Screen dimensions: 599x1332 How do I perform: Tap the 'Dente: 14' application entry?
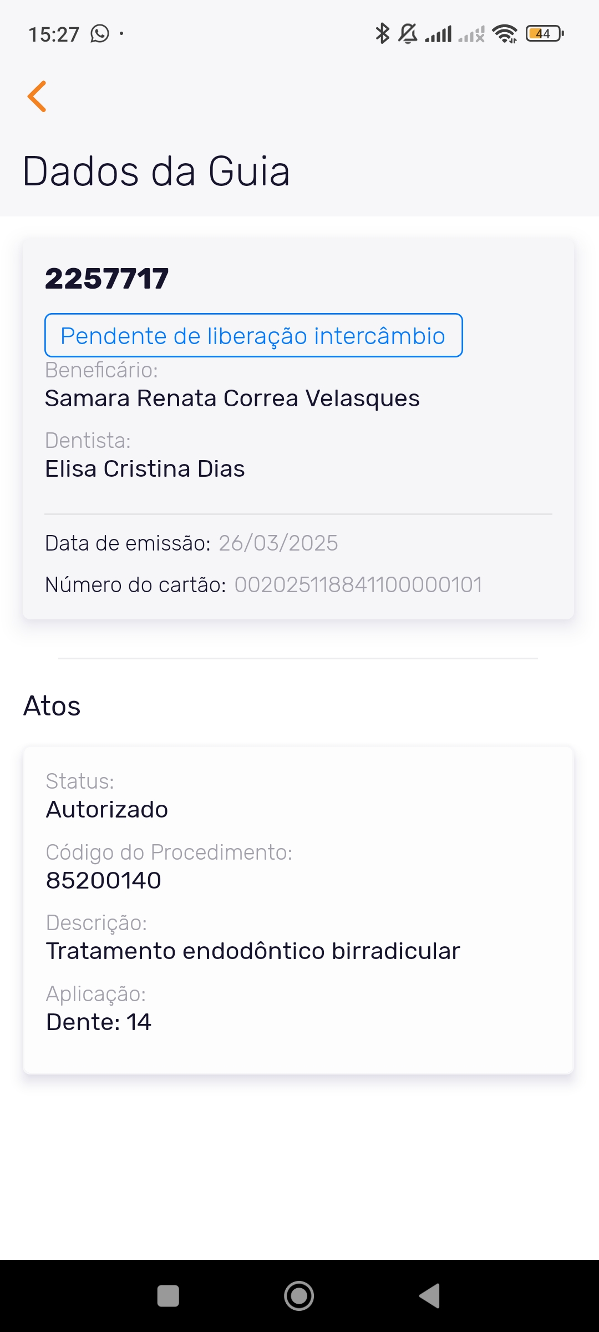pos(99,1022)
